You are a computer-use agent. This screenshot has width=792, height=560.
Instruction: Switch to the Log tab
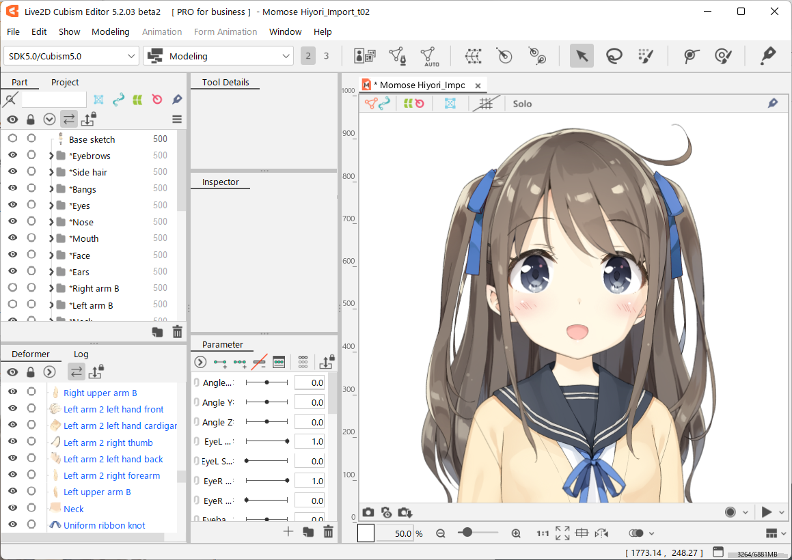click(x=81, y=354)
